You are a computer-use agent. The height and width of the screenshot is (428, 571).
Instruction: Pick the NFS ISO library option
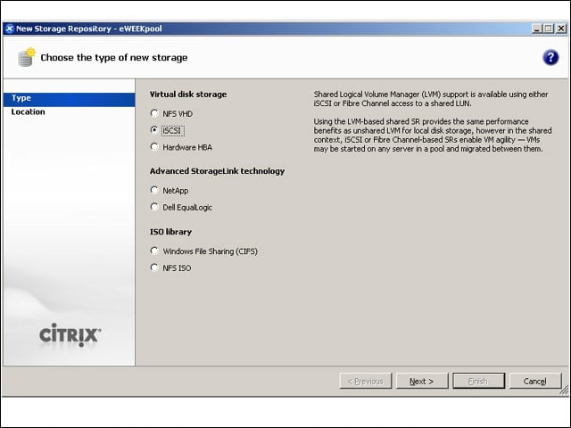tap(154, 267)
